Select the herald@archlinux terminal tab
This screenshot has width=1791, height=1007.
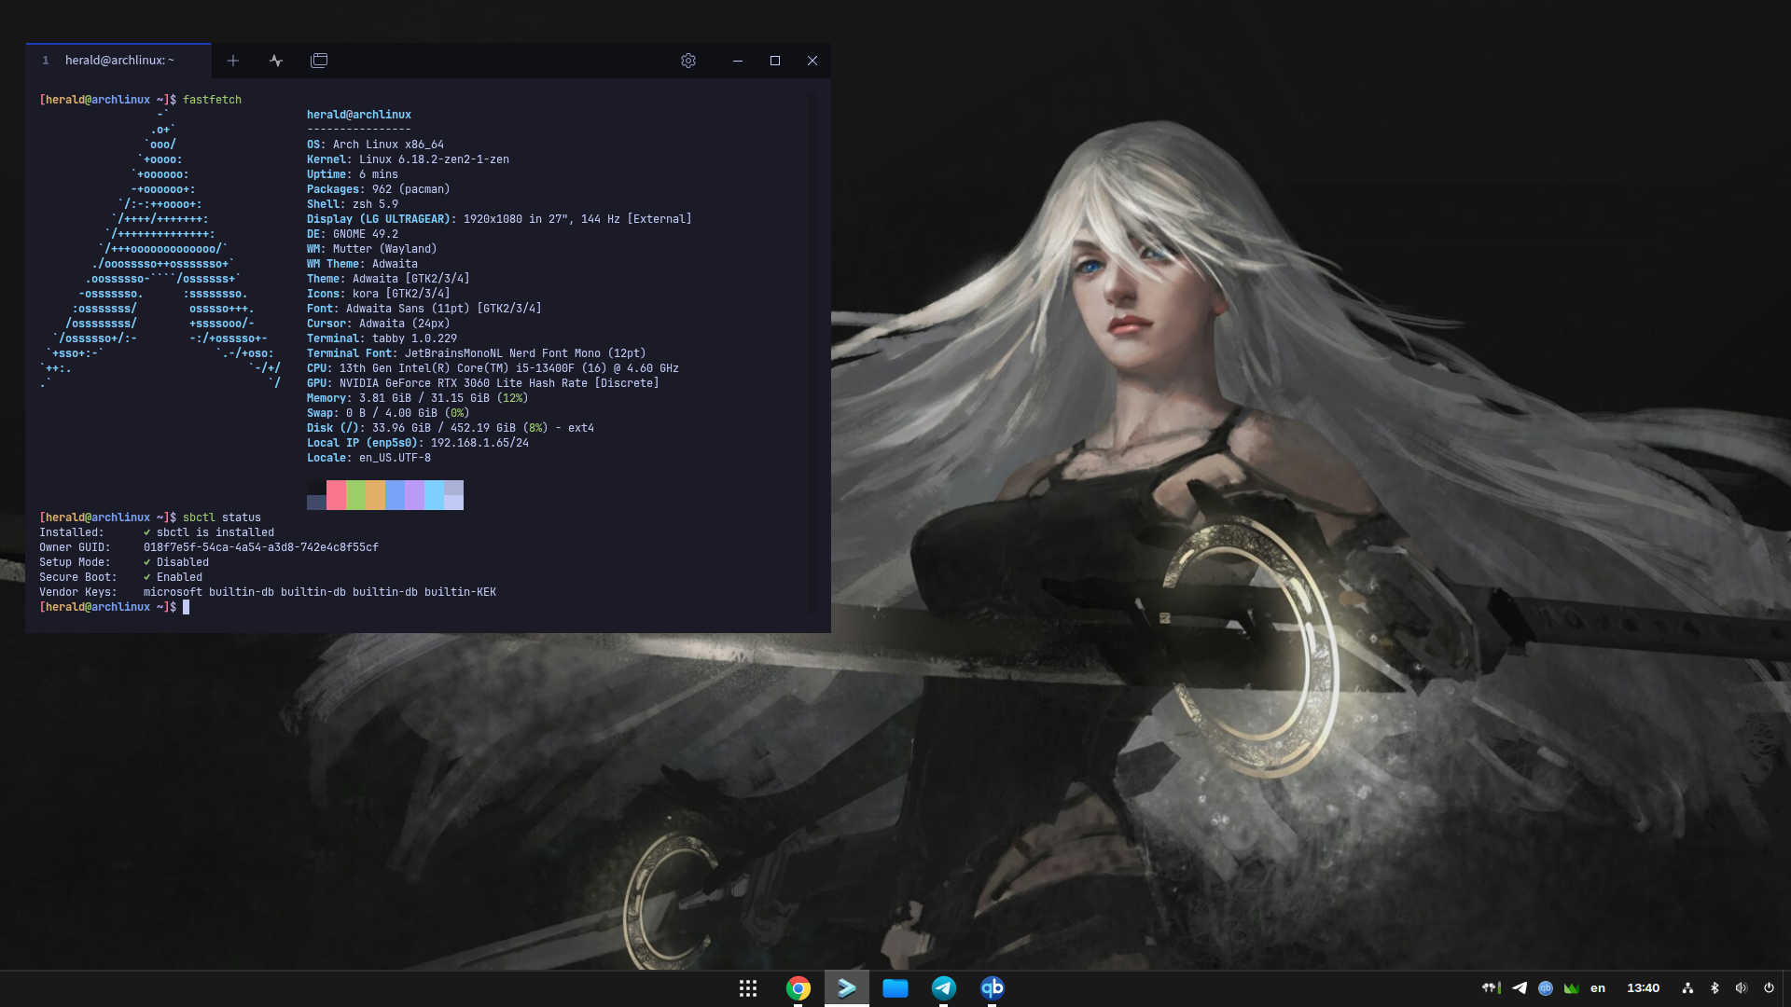tap(118, 61)
